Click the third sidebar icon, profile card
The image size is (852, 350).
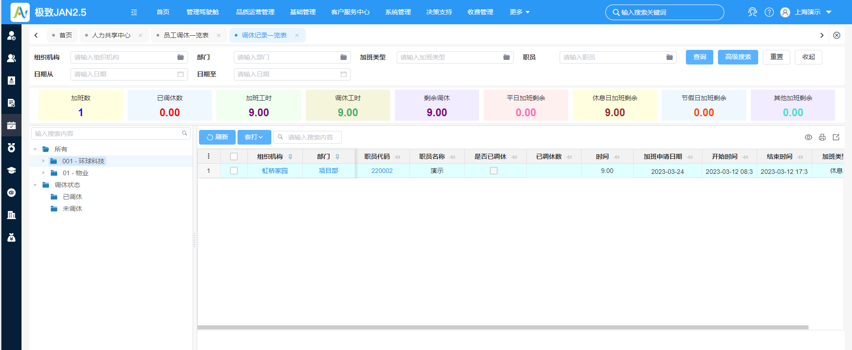pyautogui.click(x=11, y=81)
